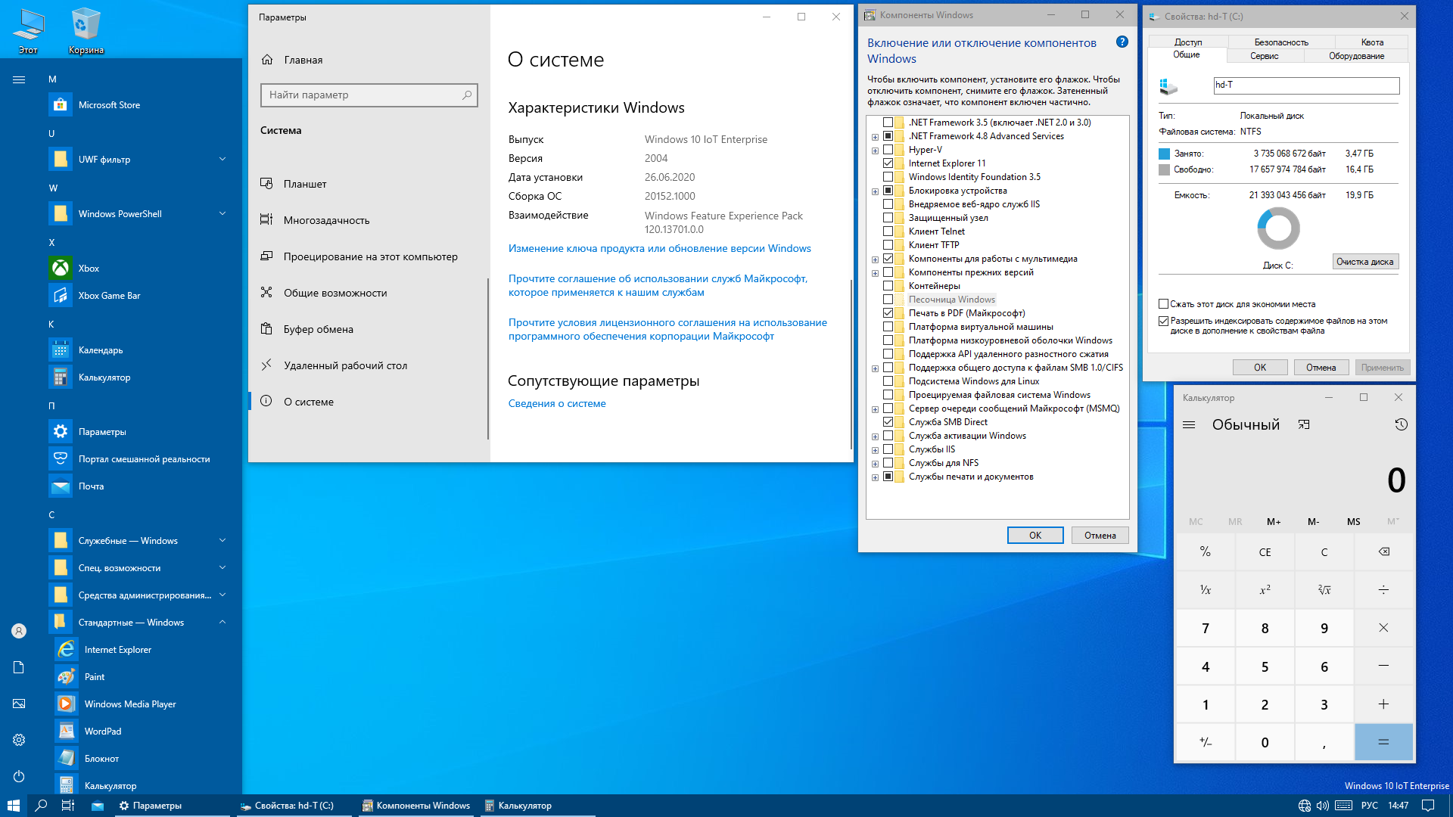Expand Службы IIS node

876,450
